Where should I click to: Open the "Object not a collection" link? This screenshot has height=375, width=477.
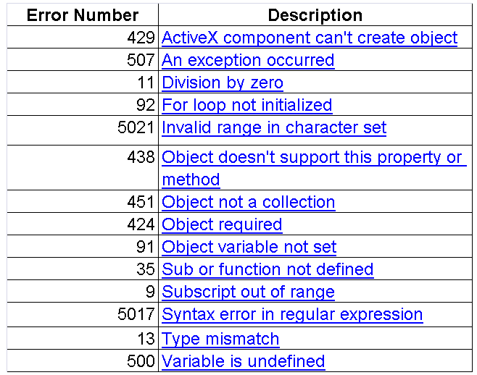coord(248,202)
